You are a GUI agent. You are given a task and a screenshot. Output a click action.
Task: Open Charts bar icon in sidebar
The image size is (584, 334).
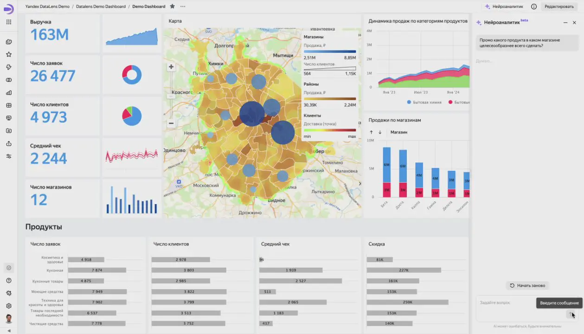(x=9, y=93)
